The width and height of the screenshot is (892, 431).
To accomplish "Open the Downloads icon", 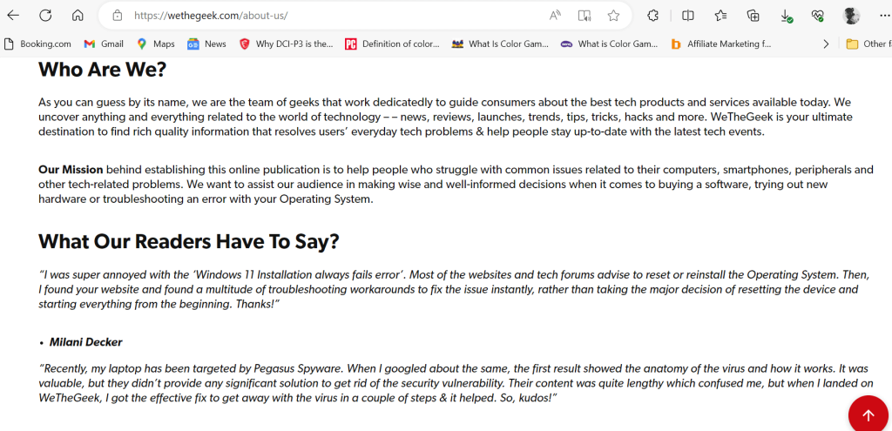I will (787, 16).
